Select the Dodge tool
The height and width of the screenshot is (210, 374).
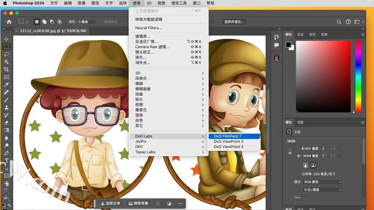click(x=6, y=145)
